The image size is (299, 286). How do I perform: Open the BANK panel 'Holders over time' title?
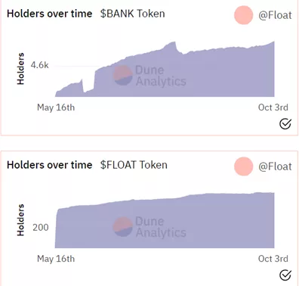(50, 14)
